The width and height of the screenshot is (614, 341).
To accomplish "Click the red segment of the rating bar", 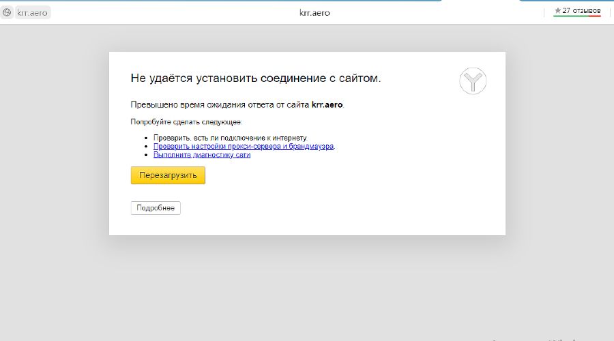I will click(595, 16).
